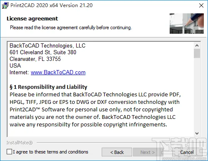Click the 'BackToCAD Technologies, LLC' line

[48, 45]
